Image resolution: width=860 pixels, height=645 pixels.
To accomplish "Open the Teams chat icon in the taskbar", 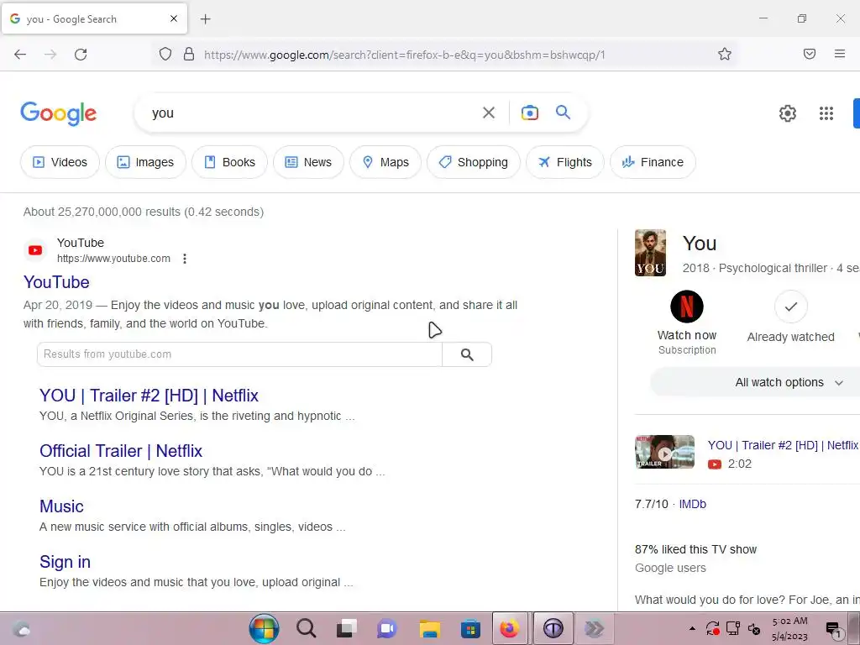I will click(386, 628).
